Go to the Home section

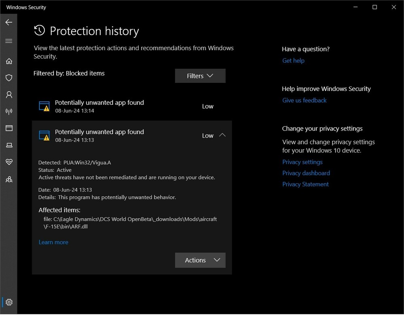pos(9,61)
